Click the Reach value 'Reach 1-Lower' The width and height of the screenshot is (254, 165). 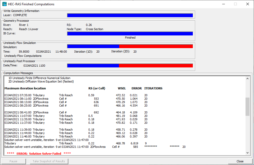point(29,29)
